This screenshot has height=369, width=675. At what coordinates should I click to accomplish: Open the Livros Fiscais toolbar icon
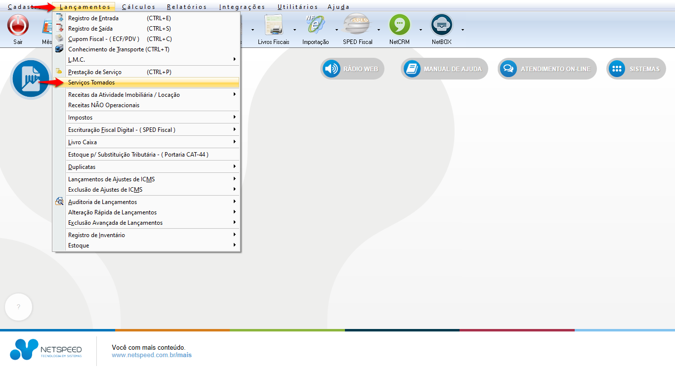point(273,25)
